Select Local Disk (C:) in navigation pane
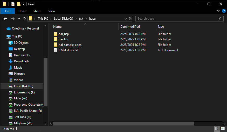The height and width of the screenshot is (132, 227). (x=22, y=86)
